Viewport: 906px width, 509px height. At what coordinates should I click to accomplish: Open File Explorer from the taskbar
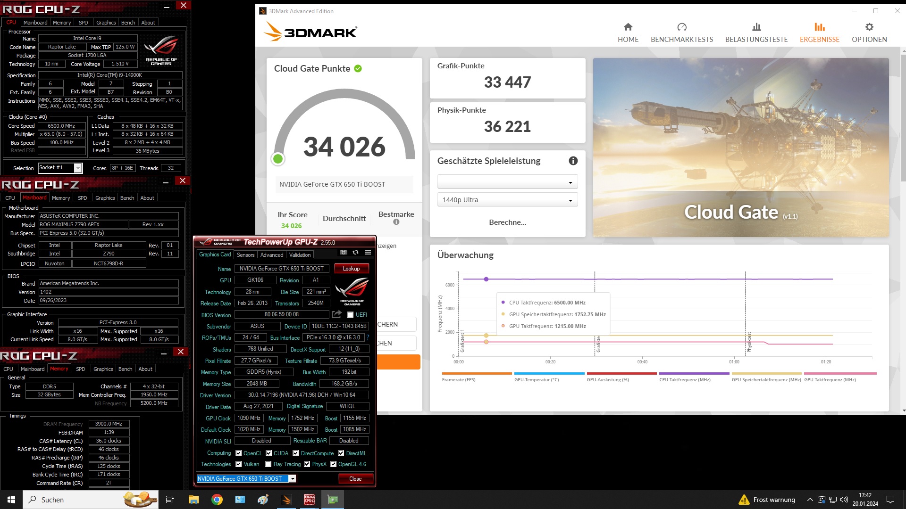(x=194, y=500)
